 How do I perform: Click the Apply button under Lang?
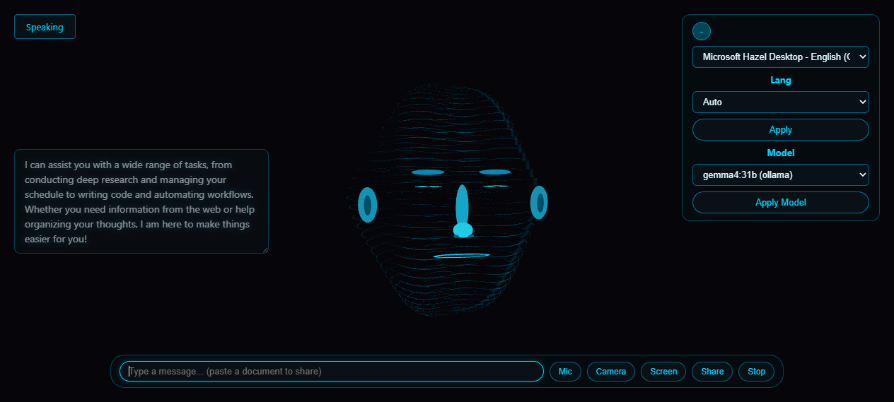pos(780,130)
